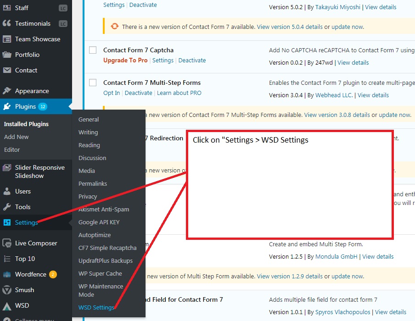Click the Users person icon
Screen dimensions: 415x321
click(6, 191)
